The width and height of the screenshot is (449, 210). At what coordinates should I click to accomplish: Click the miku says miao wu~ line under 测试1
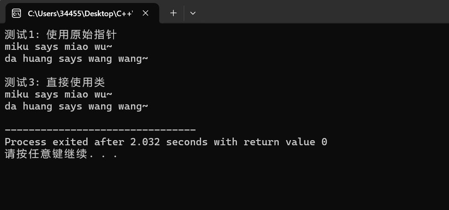pos(59,47)
